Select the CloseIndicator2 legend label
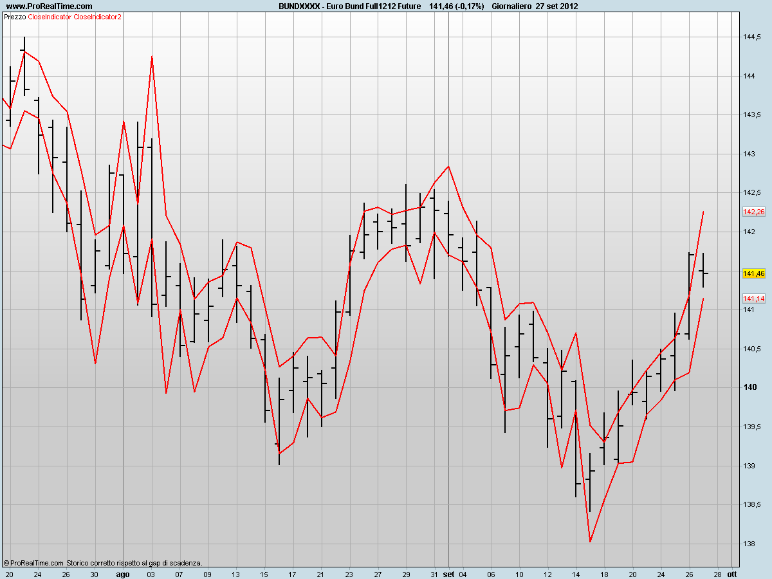The height and width of the screenshot is (579, 772). click(x=98, y=17)
